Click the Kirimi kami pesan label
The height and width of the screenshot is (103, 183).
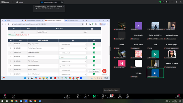pyautogui.click(x=94, y=71)
